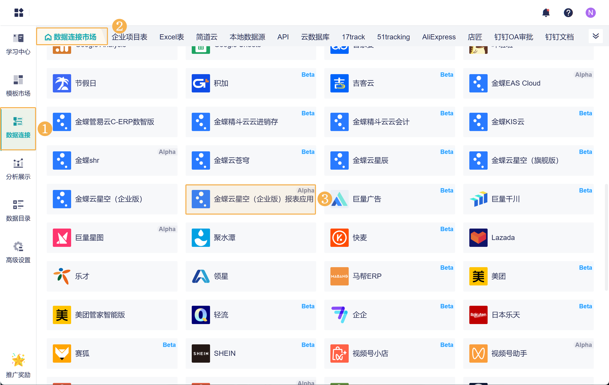Click the 企企 logo icon
Image resolution: width=609 pixels, height=385 pixels.
pyautogui.click(x=340, y=315)
